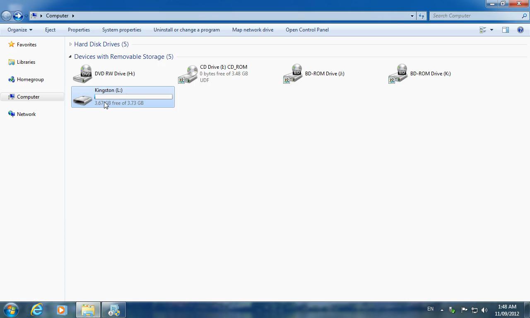Open Homegroup in the navigation pane
530x318 pixels.
[x=30, y=79]
